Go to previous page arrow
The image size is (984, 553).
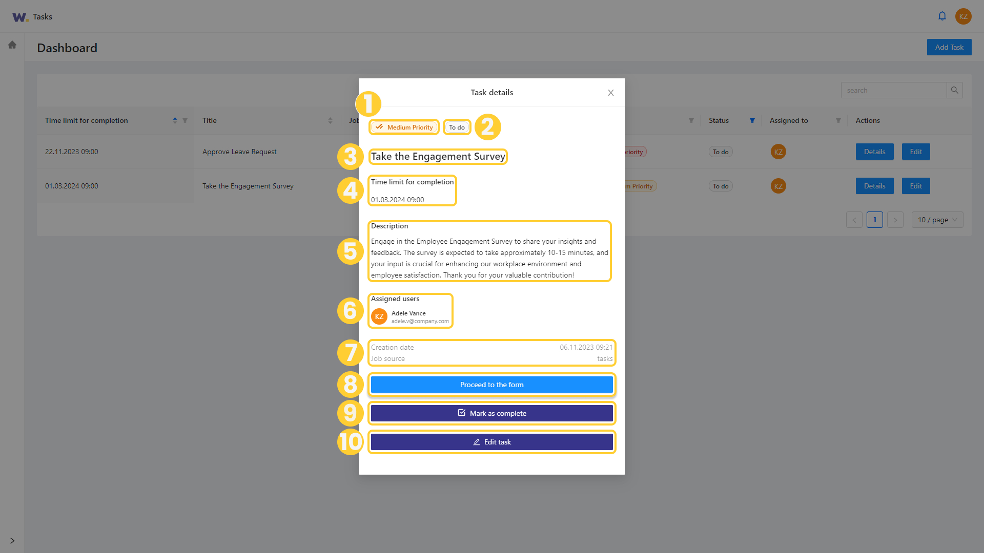854,220
